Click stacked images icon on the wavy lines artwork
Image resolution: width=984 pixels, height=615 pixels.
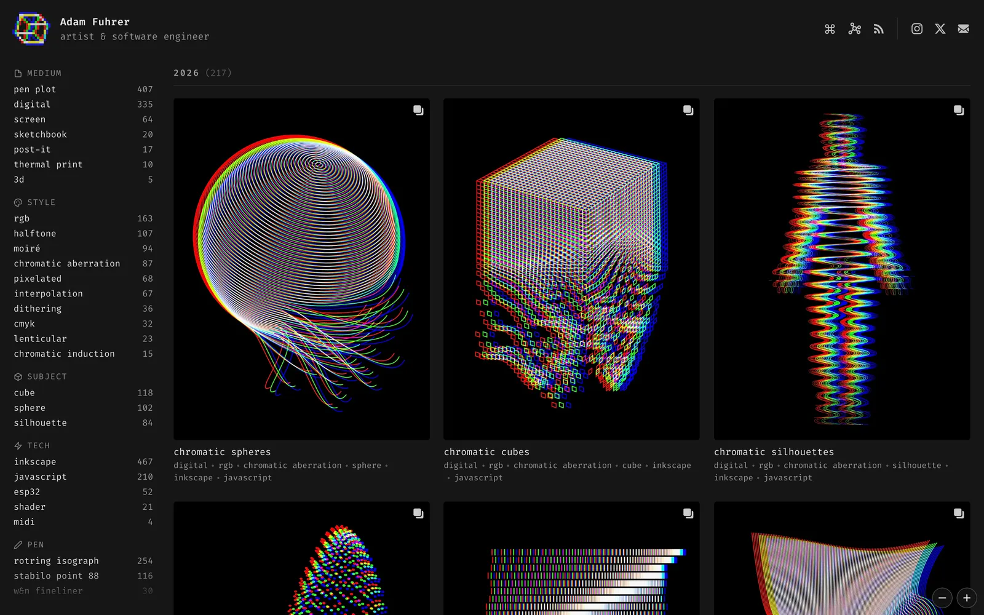(x=959, y=513)
